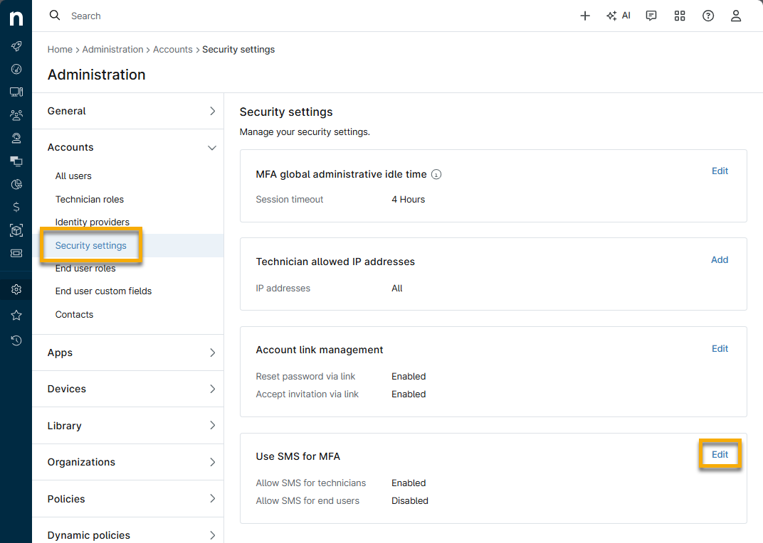Click the '4 Hours' session timeout value

pyautogui.click(x=409, y=199)
